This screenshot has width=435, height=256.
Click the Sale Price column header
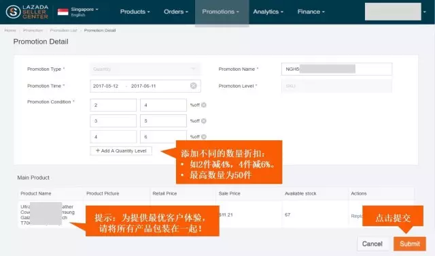pos(230,193)
